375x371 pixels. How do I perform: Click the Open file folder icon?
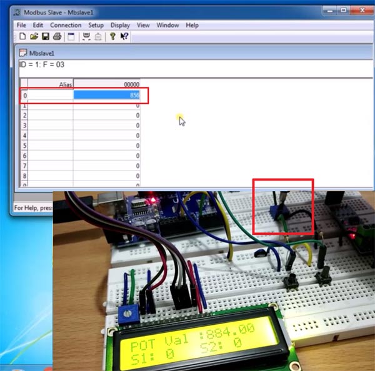[34, 37]
